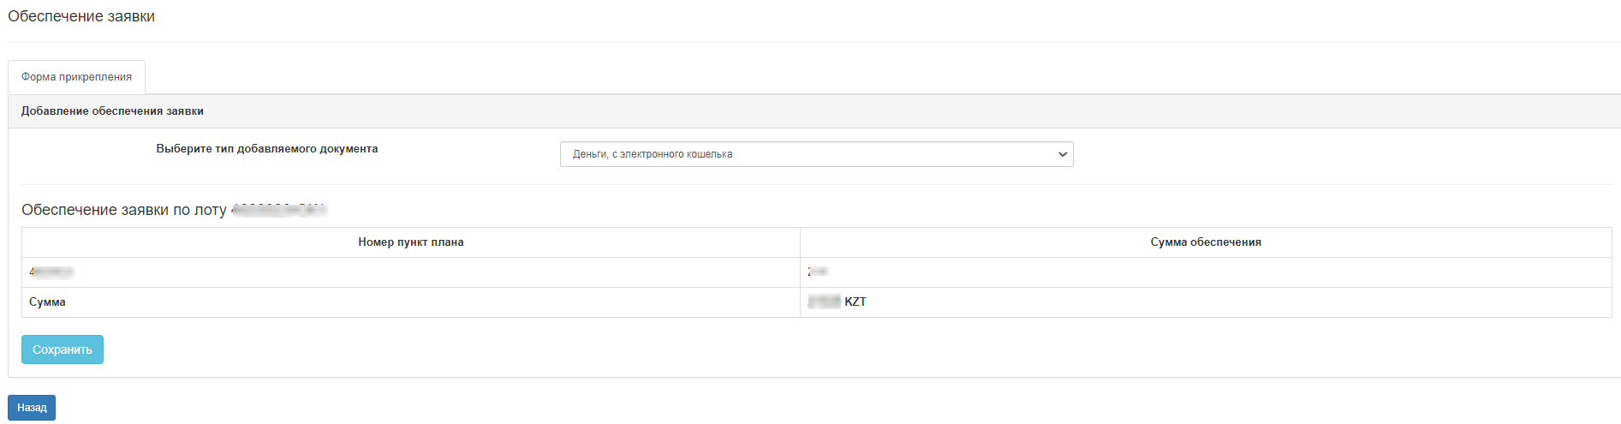1621x424 pixels.
Task: Select the blurred plan item number cell
Action: tap(51, 272)
